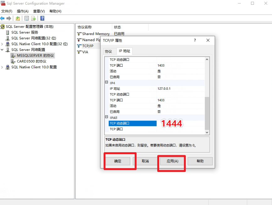This screenshot has height=205, width=272.
Task: Click the Export list toolbar icon
Action: (x=33, y=18)
